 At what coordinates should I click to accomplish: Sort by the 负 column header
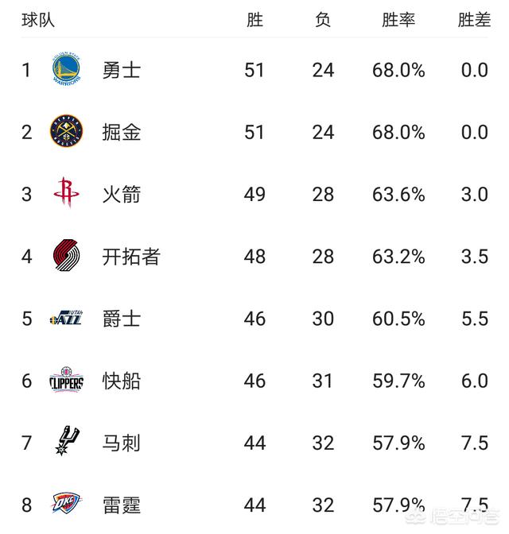tap(323, 20)
